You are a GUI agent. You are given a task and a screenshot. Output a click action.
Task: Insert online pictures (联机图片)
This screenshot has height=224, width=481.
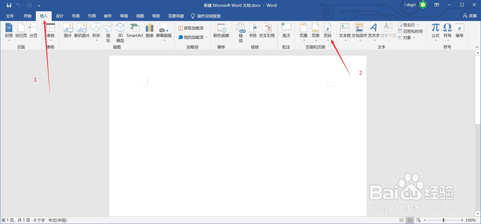tap(82, 30)
